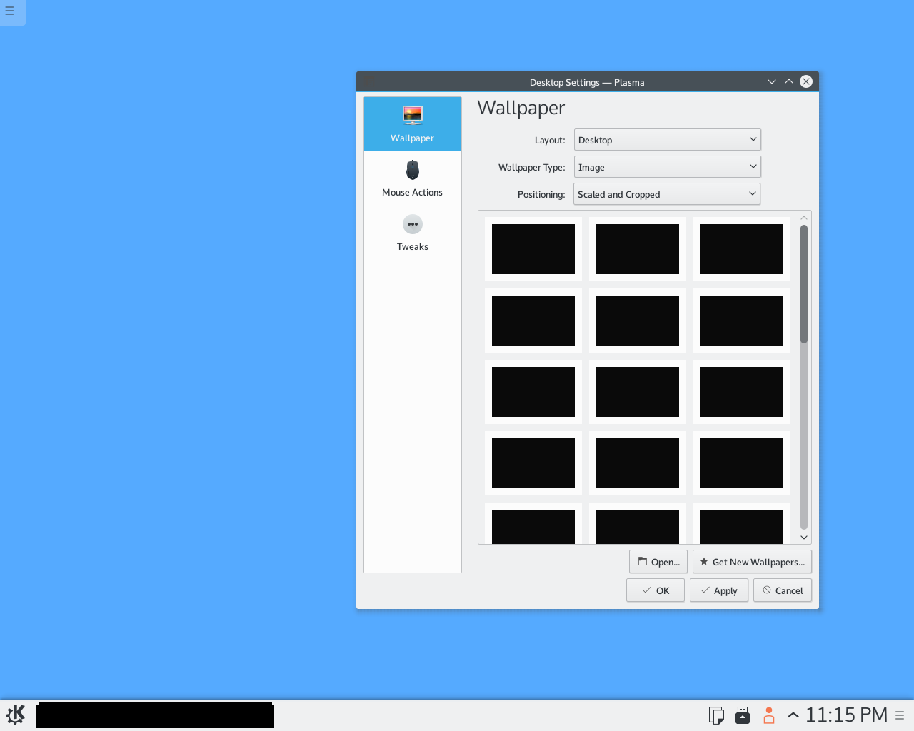Click the Open... button
Viewport: 914px width, 731px height.
coord(658,562)
